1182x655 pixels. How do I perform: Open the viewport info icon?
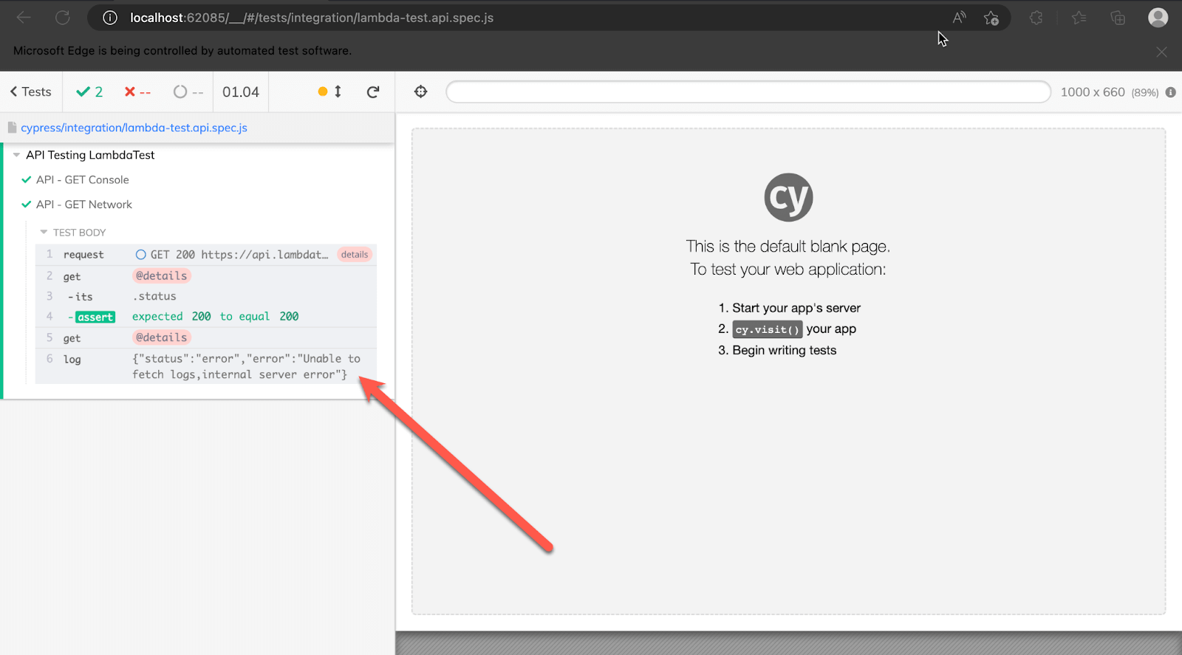(1171, 92)
